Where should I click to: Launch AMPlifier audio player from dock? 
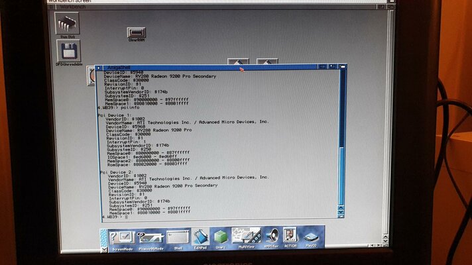[x=272, y=237]
